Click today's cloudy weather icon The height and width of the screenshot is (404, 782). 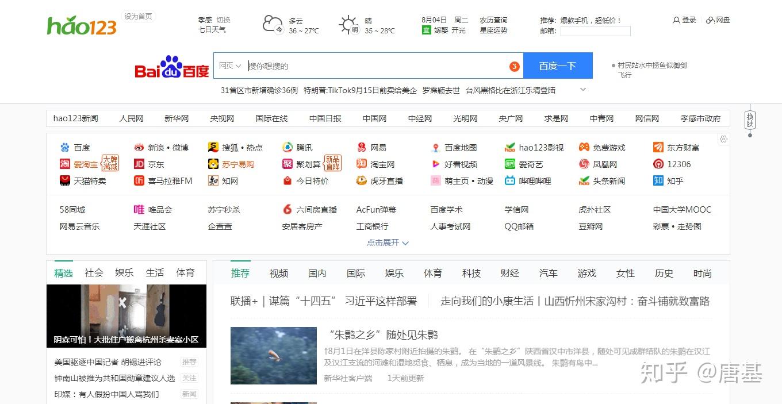click(x=273, y=25)
